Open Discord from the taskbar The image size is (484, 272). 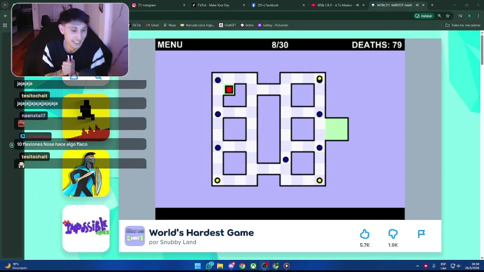tap(231, 266)
